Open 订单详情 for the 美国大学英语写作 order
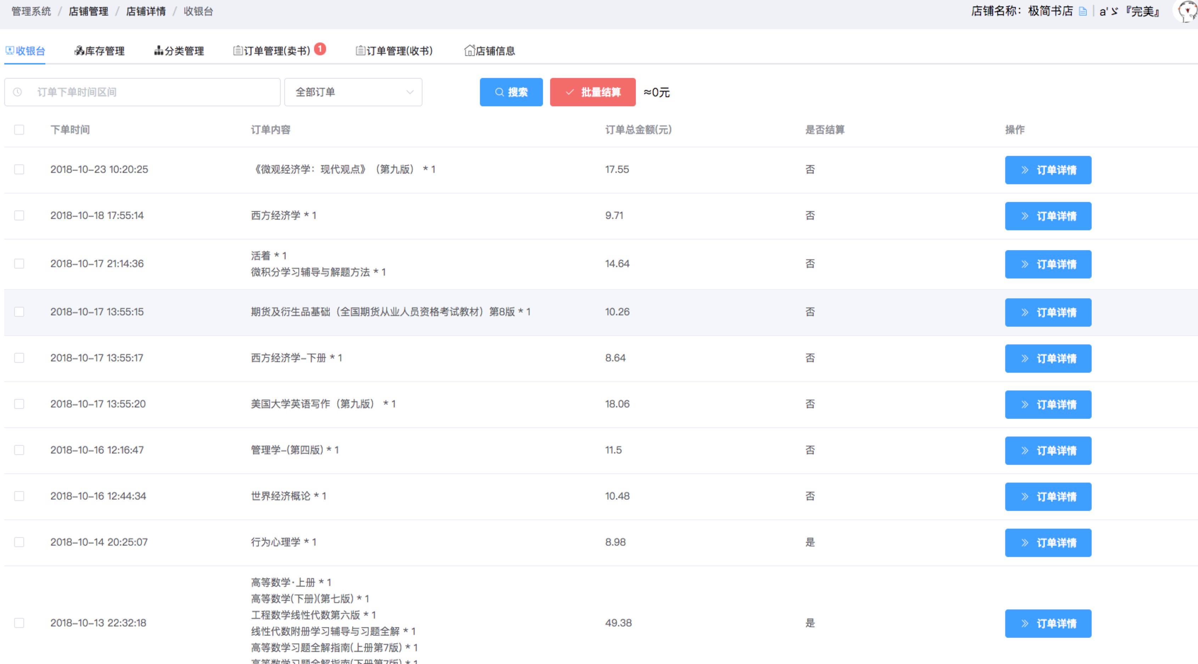1198x664 pixels. [1048, 404]
